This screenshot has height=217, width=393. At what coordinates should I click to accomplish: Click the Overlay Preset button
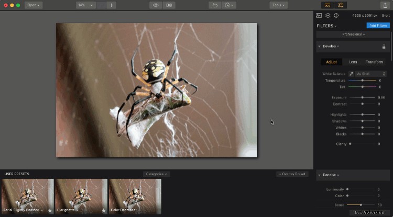[x=293, y=174]
